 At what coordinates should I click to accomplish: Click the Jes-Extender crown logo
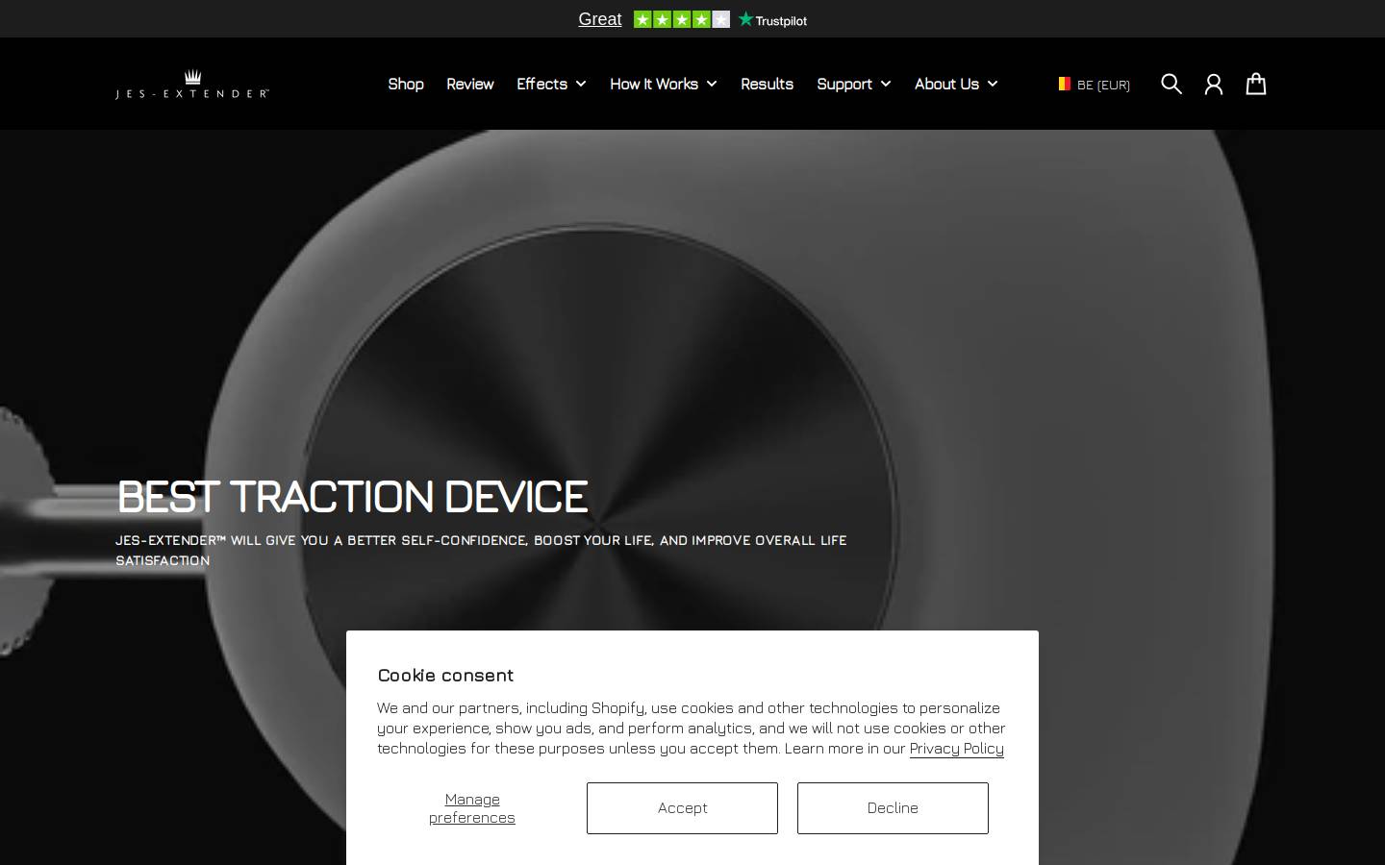tap(192, 84)
